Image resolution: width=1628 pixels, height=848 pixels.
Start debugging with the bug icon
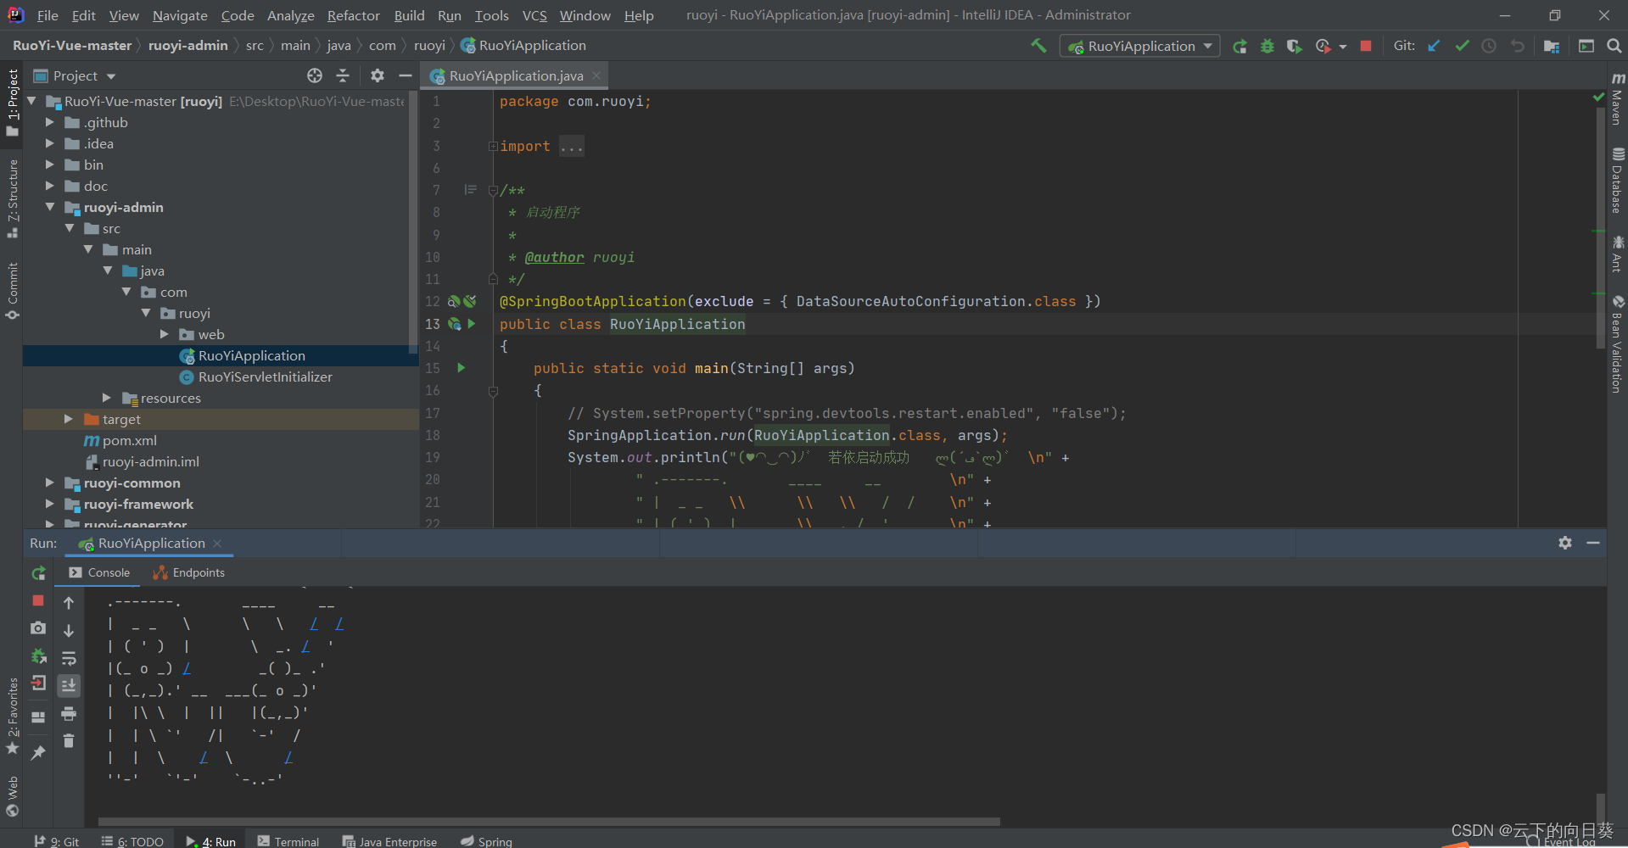click(x=1267, y=47)
